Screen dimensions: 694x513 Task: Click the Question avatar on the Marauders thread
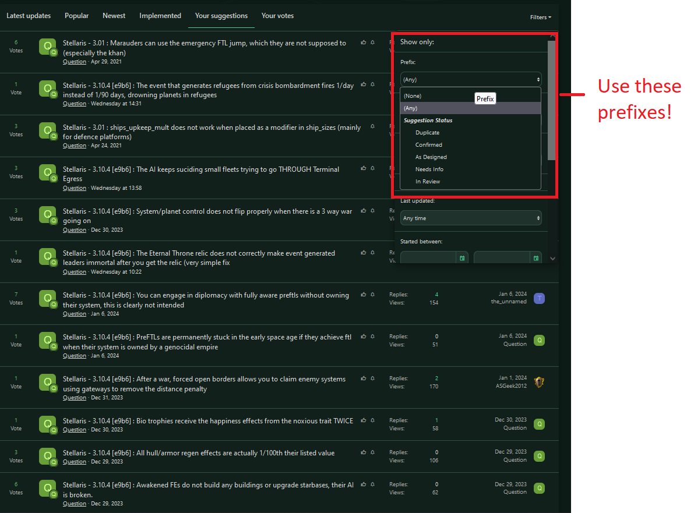click(x=47, y=45)
